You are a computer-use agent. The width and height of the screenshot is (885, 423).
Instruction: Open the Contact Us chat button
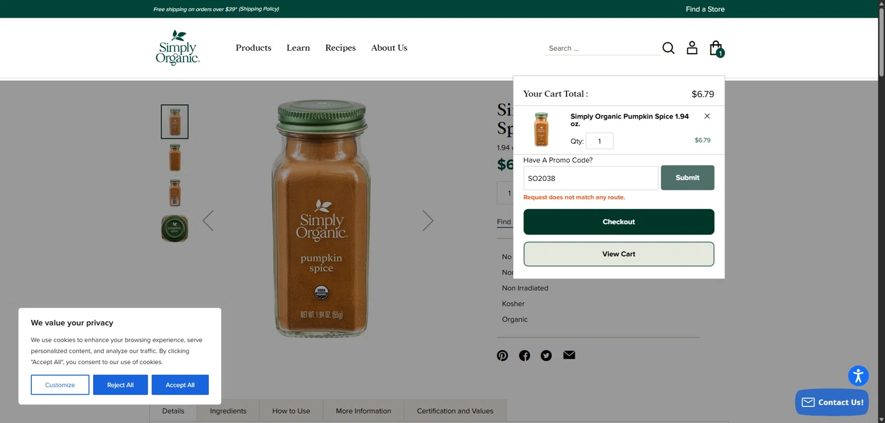(x=832, y=402)
